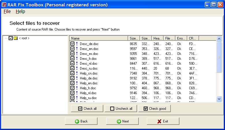Uncheck the Help_de.doc checkbox

pyautogui.click(x=72, y=78)
